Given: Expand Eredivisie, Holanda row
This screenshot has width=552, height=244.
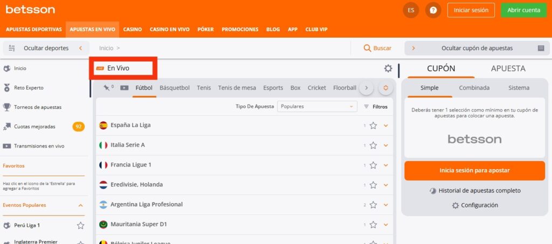Looking at the screenshot, I should (x=386, y=185).
